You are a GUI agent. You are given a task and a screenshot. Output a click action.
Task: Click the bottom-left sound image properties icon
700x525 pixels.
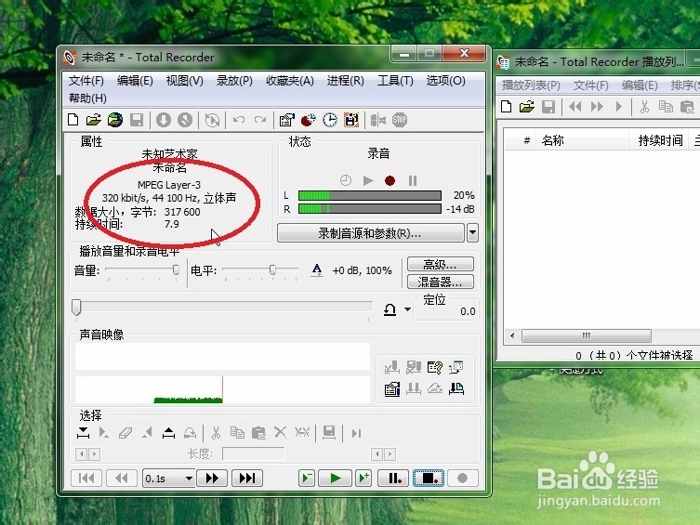392,389
